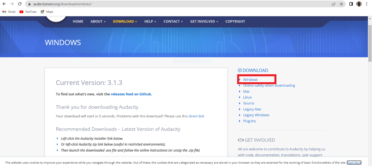The image size is (372, 166).
Task: Click the GET INVOLVED sidebar heading
Action: click(260, 140)
